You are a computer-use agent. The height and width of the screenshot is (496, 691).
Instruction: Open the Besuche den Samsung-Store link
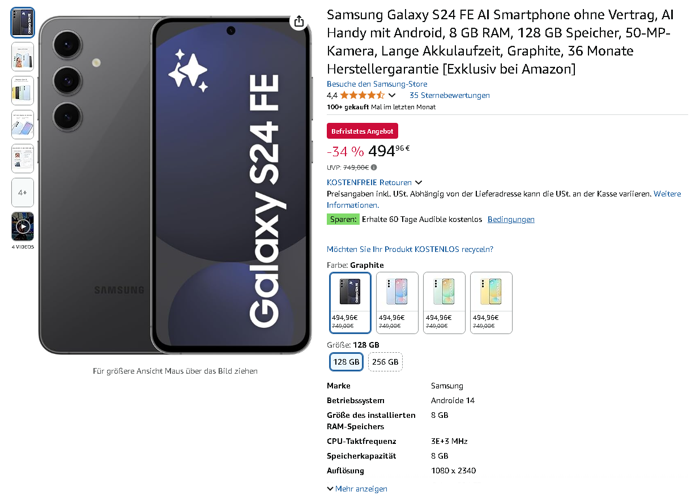[x=377, y=84]
